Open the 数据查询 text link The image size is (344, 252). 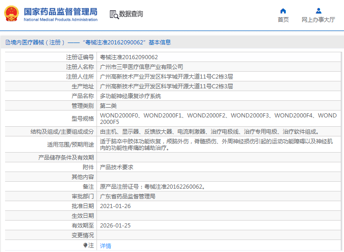click(131, 14)
